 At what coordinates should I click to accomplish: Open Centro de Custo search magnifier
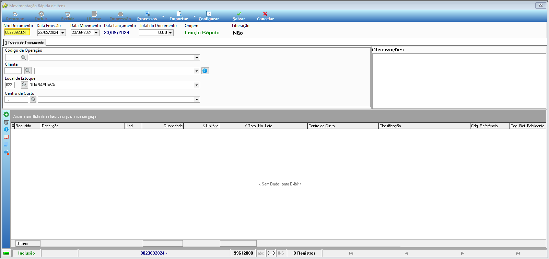(33, 100)
